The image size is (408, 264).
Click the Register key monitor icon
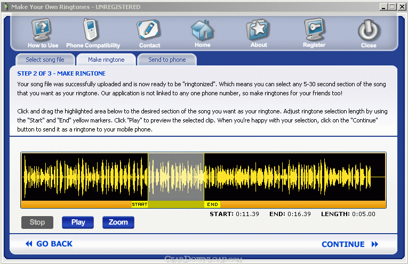click(314, 29)
